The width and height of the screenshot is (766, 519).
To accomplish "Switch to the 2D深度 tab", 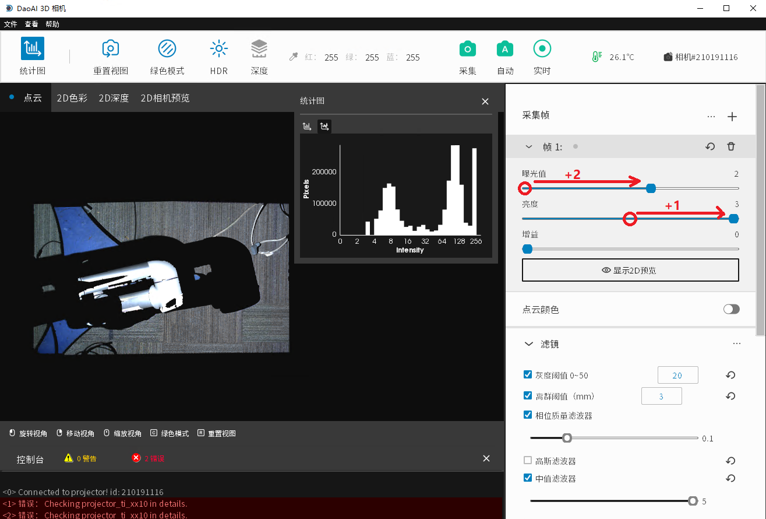I will [x=114, y=98].
